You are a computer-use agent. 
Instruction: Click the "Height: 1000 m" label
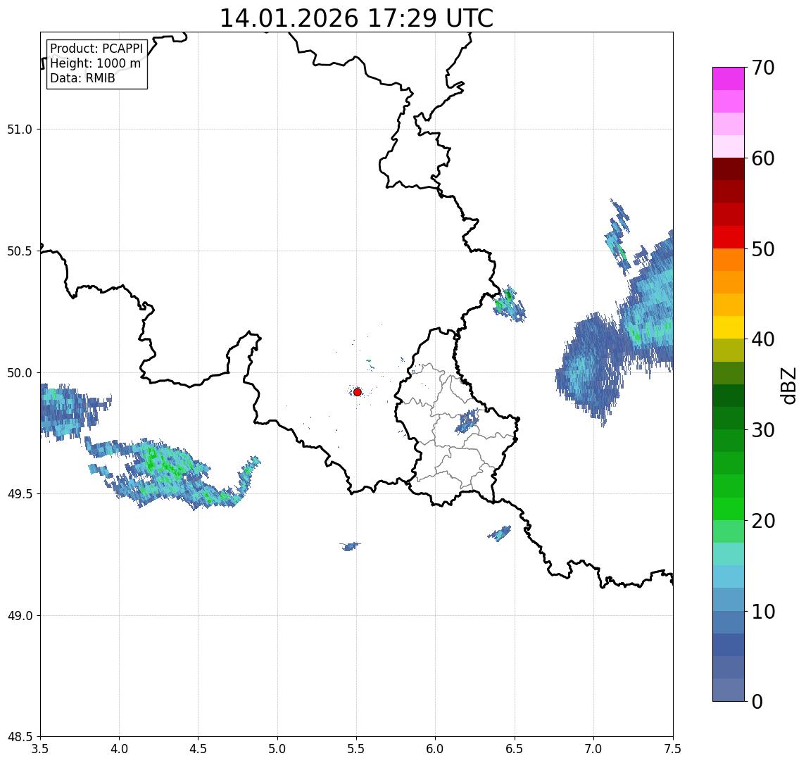[x=95, y=63]
